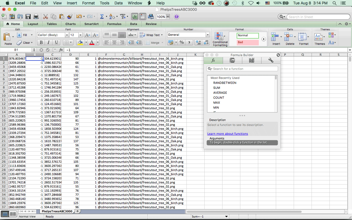
Task: Add a new sheet with plus tab
Action: coord(77,211)
